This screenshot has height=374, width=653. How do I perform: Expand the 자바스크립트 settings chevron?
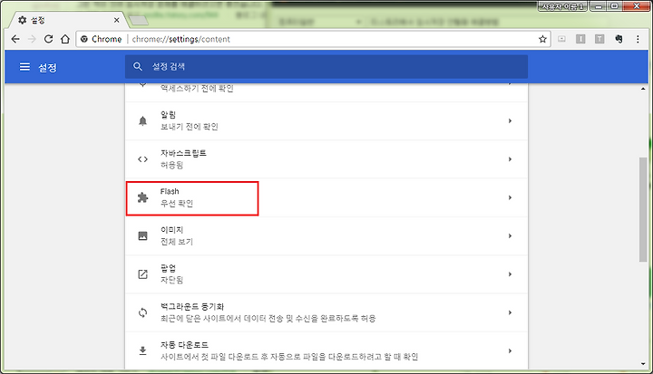coord(510,159)
